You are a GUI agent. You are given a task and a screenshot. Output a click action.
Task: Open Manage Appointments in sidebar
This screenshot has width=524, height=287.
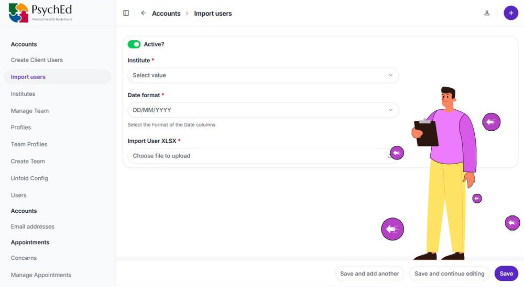point(41,275)
